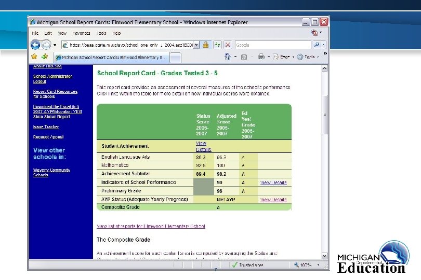Open the File menu
The image size is (421, 280).
[35, 33]
